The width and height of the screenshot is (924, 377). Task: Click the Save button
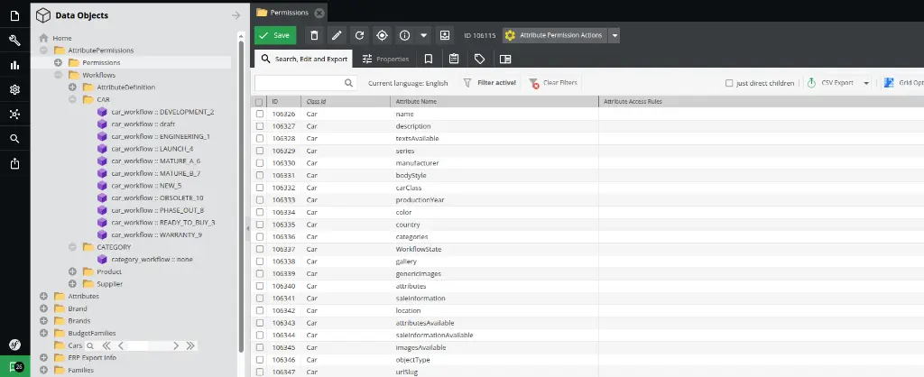[x=275, y=35]
